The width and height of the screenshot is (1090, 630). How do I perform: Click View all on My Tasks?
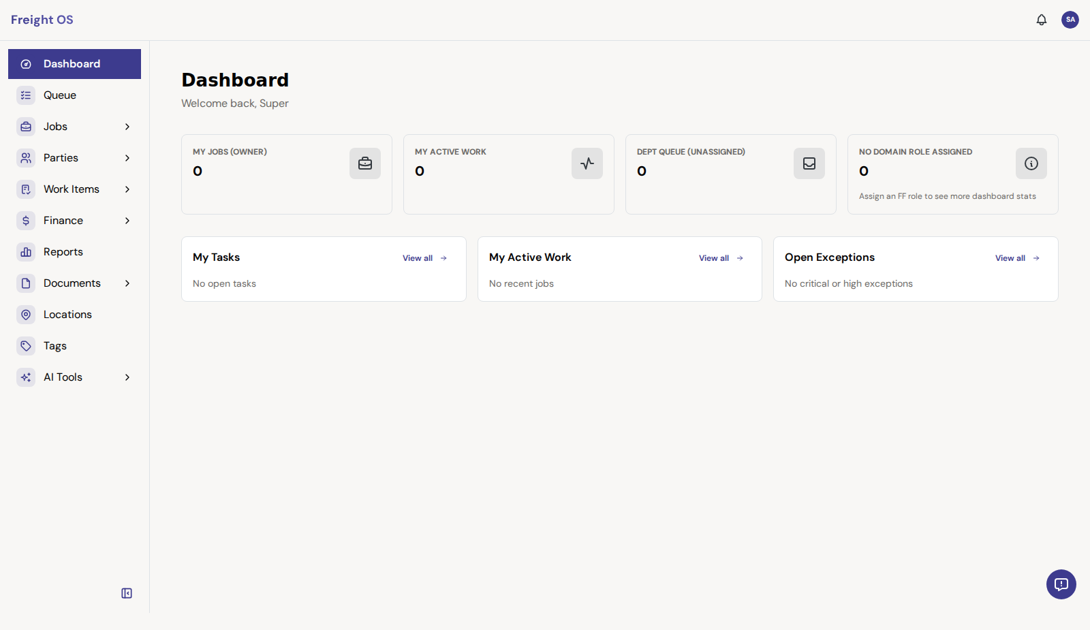(x=423, y=258)
